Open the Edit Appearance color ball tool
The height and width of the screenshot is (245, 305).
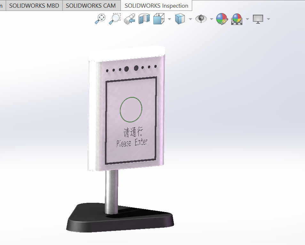pyautogui.click(x=222, y=19)
